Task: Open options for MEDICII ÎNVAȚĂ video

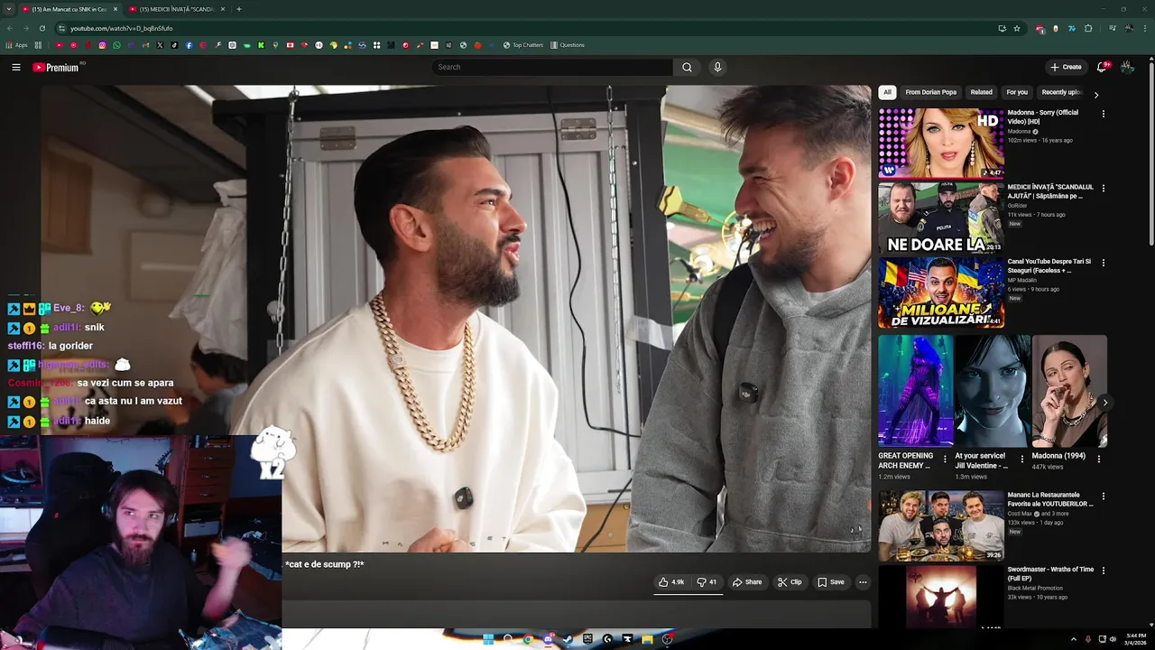Action: (1103, 189)
